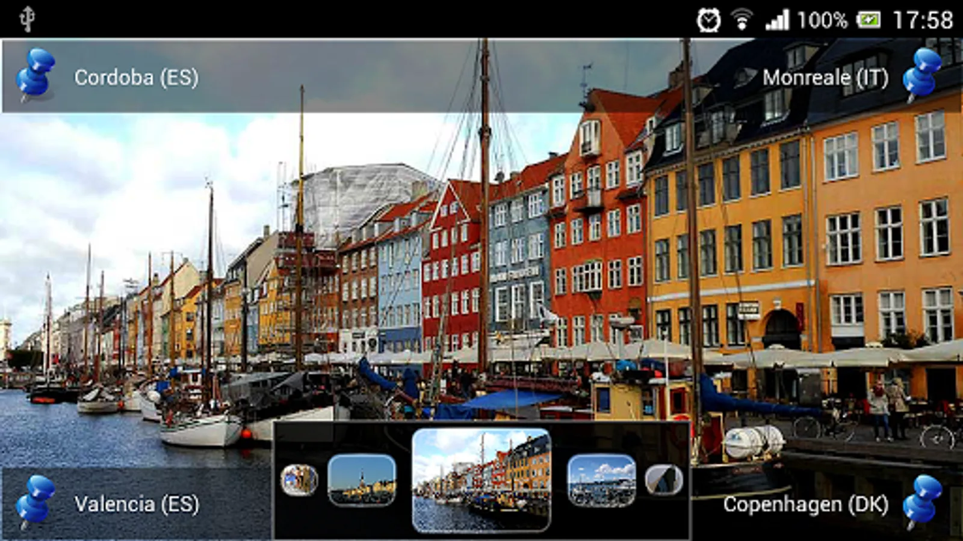Tap the cellular signal bars icon
This screenshot has height=541, width=963.
pos(777,20)
